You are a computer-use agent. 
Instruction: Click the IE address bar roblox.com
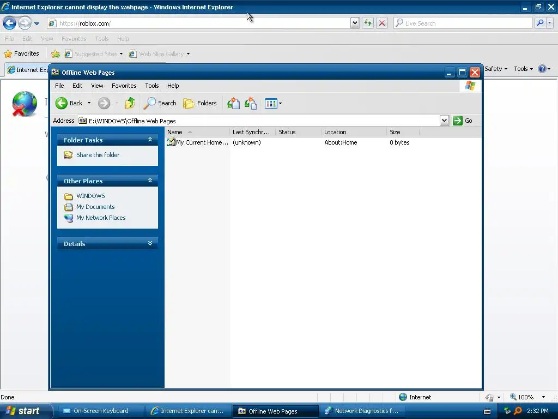tap(198, 23)
